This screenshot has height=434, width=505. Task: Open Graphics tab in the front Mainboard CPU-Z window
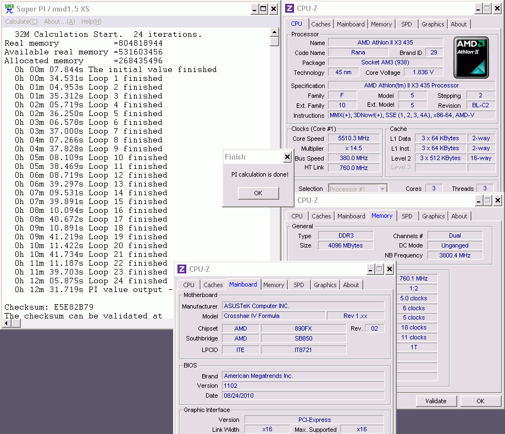click(x=325, y=285)
